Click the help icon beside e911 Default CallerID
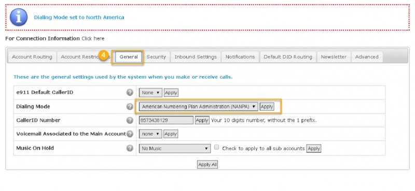Screen dimensions: 415x191 [x=130, y=93]
